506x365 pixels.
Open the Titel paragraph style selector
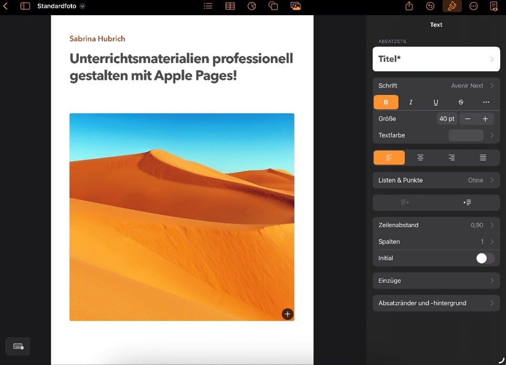[436, 59]
